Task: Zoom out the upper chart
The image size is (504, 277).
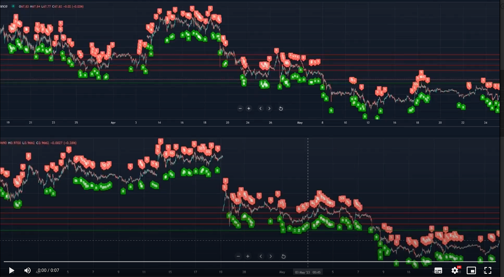Action: click(240, 108)
